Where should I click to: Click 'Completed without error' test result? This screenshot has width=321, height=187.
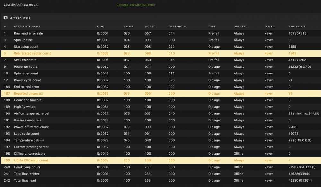136,5
